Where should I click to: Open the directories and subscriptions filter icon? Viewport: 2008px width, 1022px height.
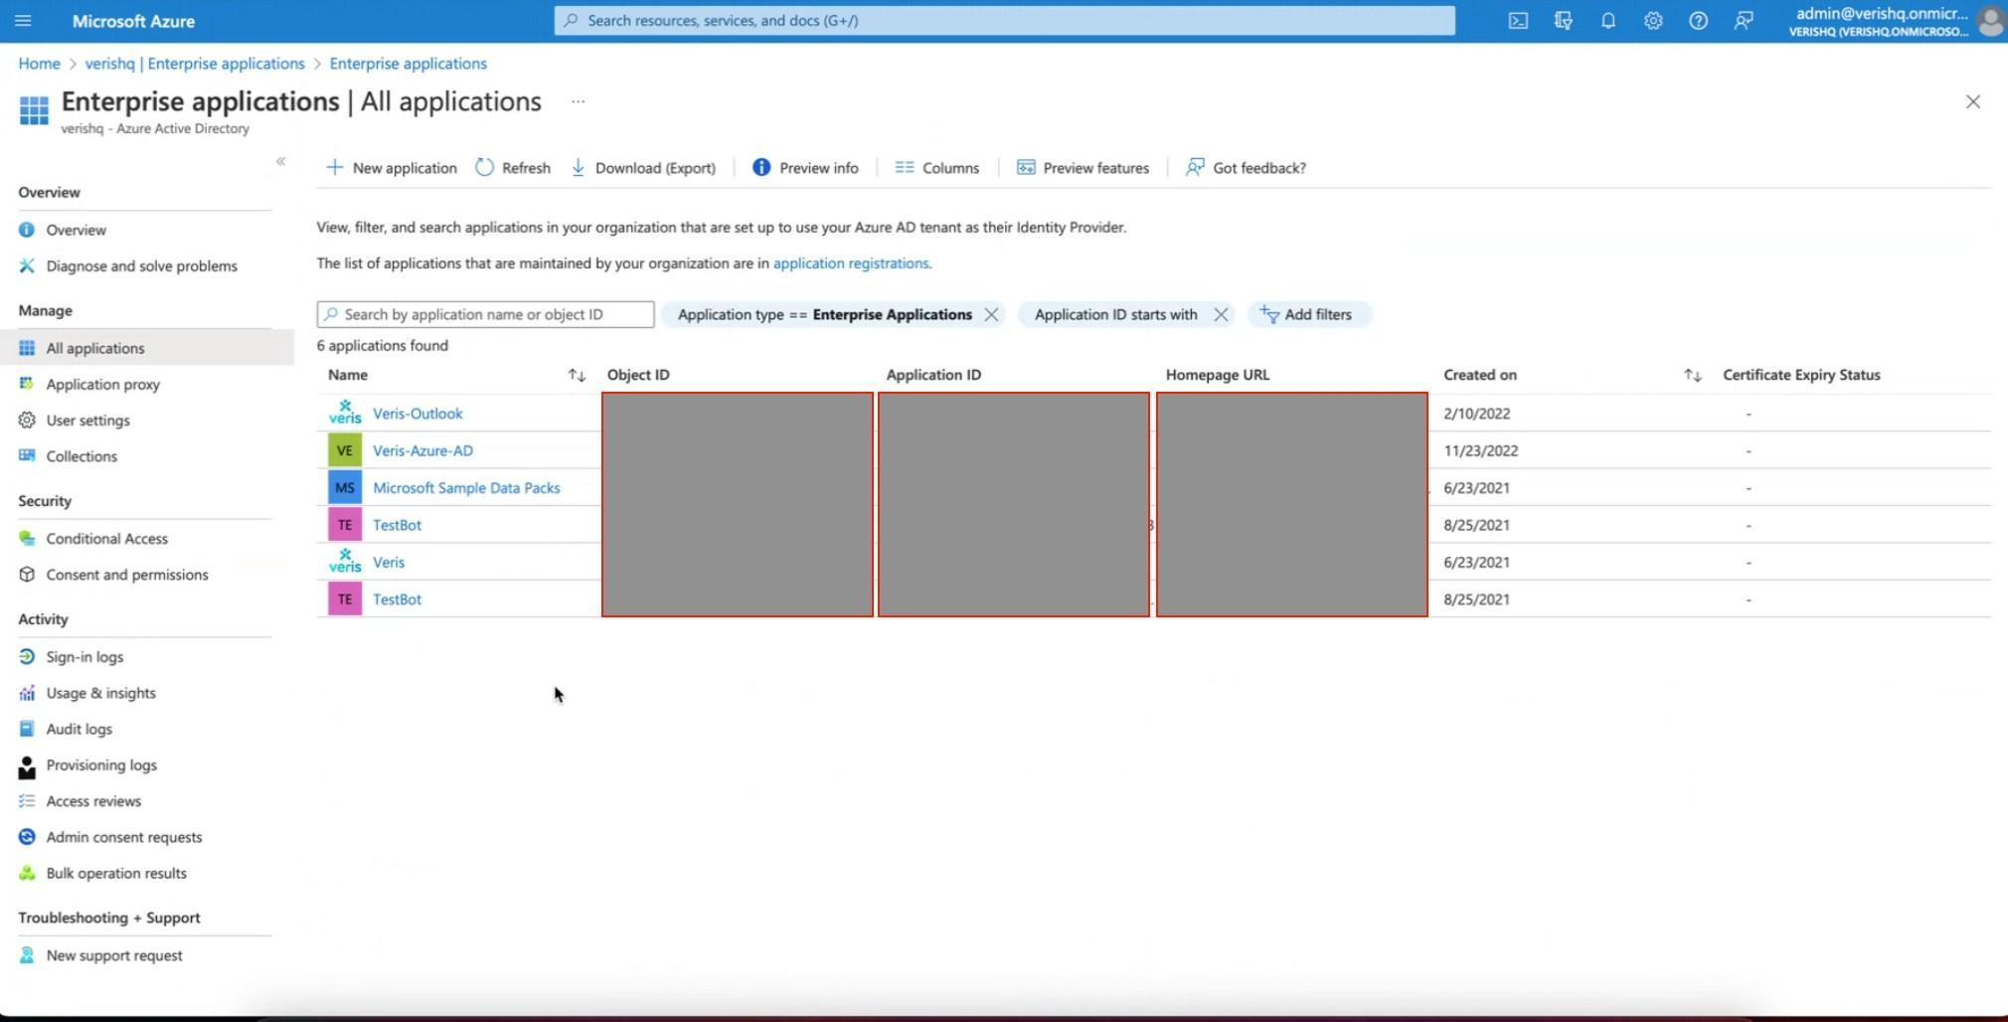(x=1563, y=21)
